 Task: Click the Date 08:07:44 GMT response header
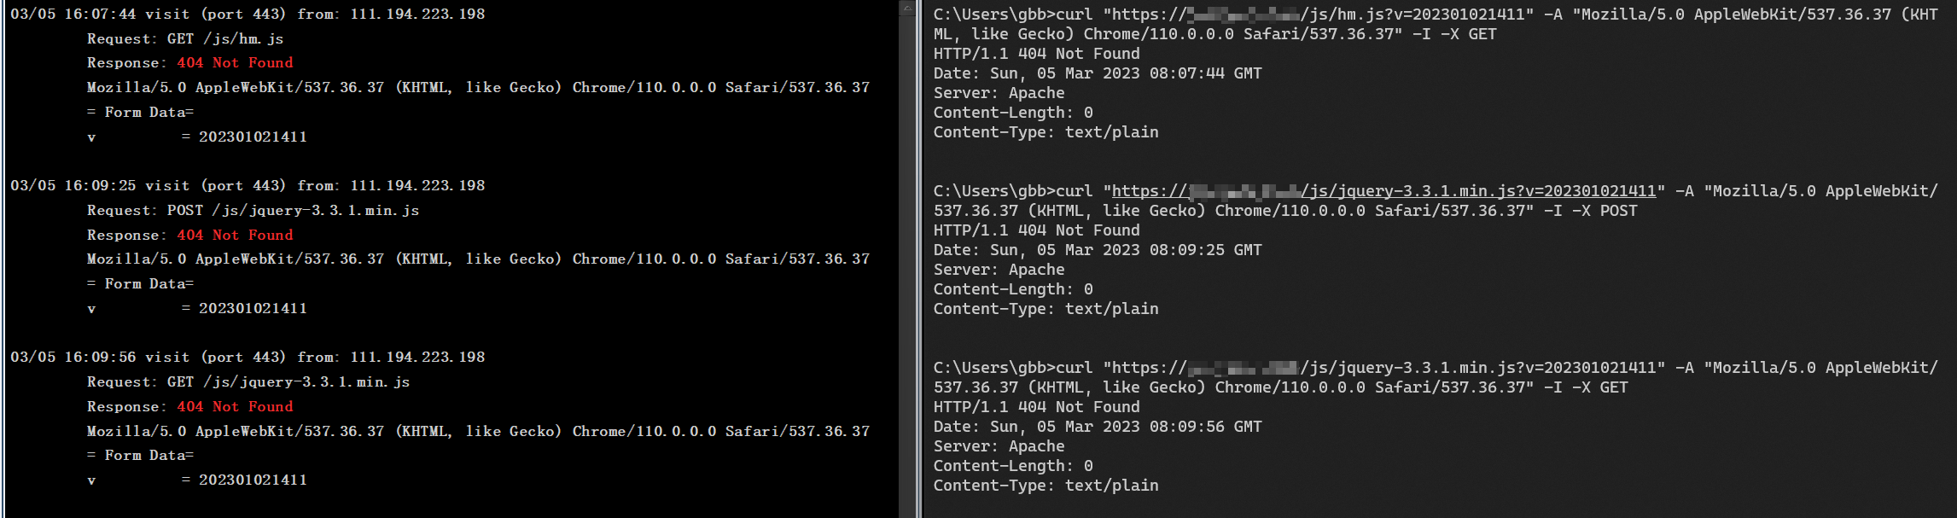1098,73
